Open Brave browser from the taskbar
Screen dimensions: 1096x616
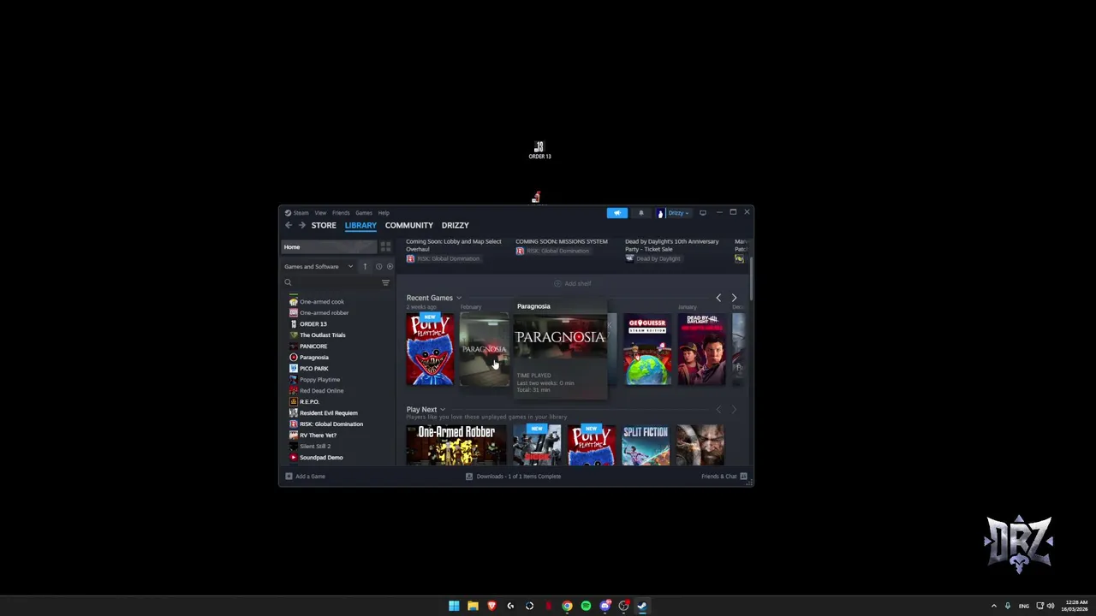(x=491, y=606)
